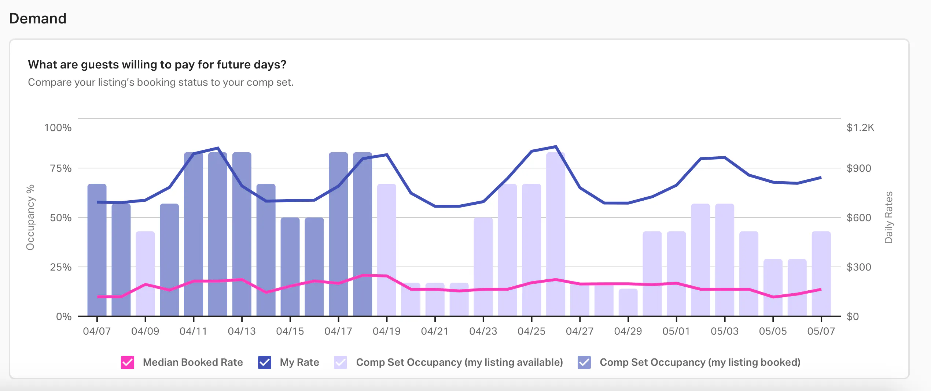Toggle Comp Set Occupancy (my listing available) checkbox

[x=341, y=362]
